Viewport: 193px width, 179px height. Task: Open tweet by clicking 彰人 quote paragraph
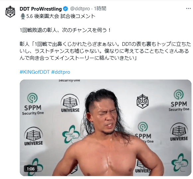[105, 51]
